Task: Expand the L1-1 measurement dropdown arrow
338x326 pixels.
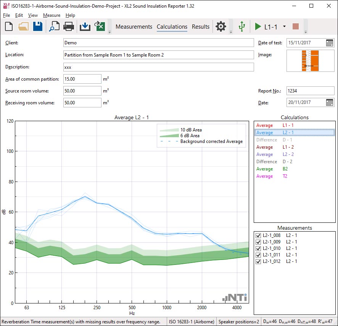Action: point(284,27)
